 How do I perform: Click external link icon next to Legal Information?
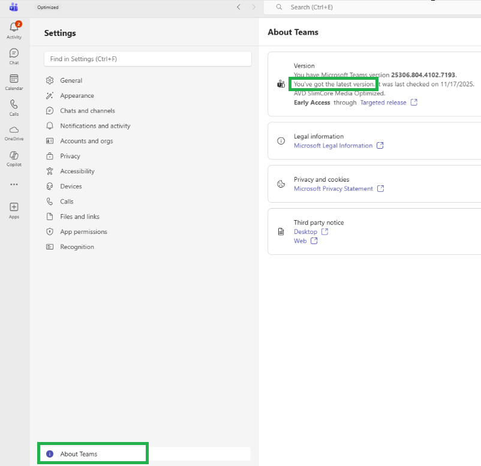(x=380, y=145)
